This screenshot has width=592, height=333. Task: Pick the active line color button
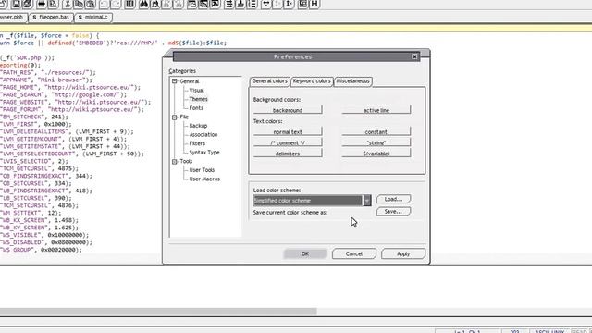tap(376, 110)
